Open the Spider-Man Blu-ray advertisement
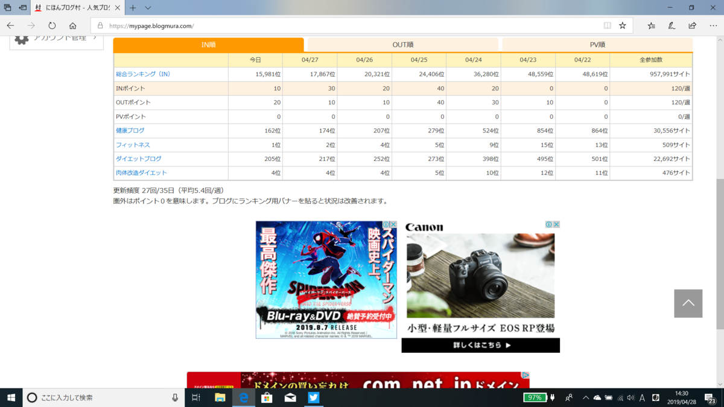This screenshot has height=407, width=724. coord(326,279)
